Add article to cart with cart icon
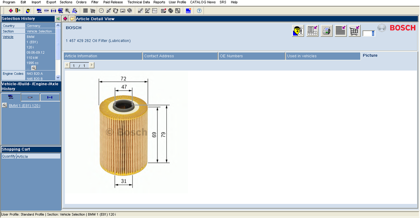420x218 pixels. pos(355,31)
